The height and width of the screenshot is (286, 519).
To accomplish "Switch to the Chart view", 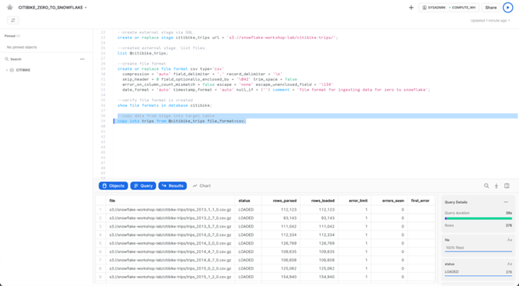I will [201, 186].
